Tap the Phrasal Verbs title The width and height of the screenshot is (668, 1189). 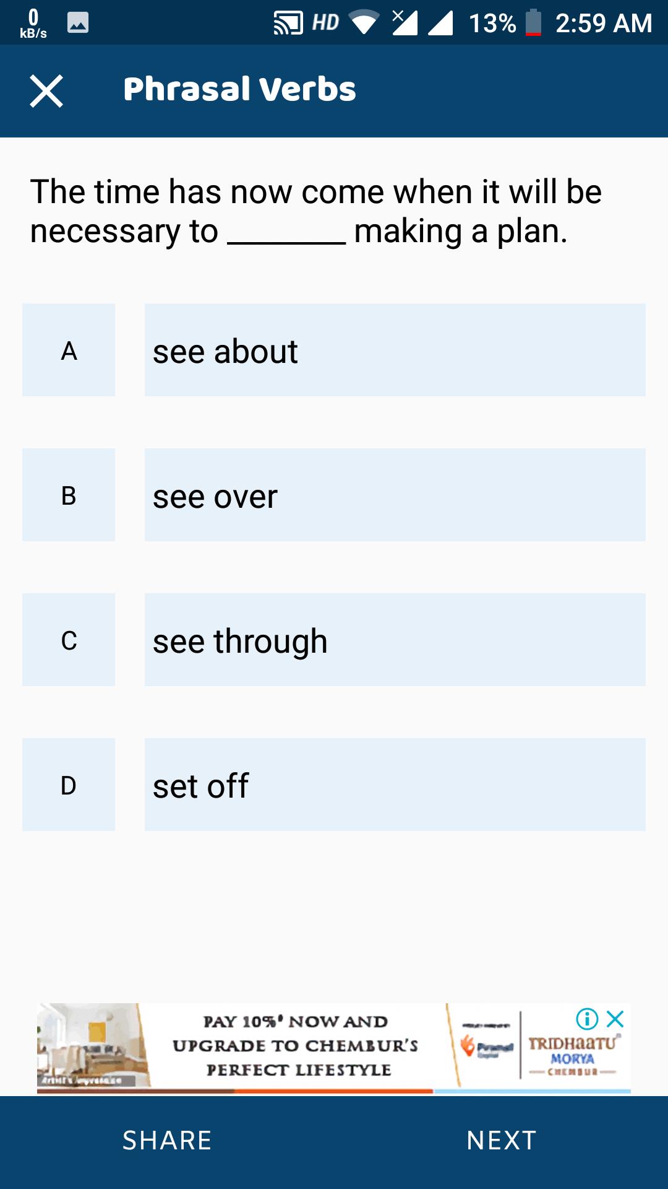[239, 89]
